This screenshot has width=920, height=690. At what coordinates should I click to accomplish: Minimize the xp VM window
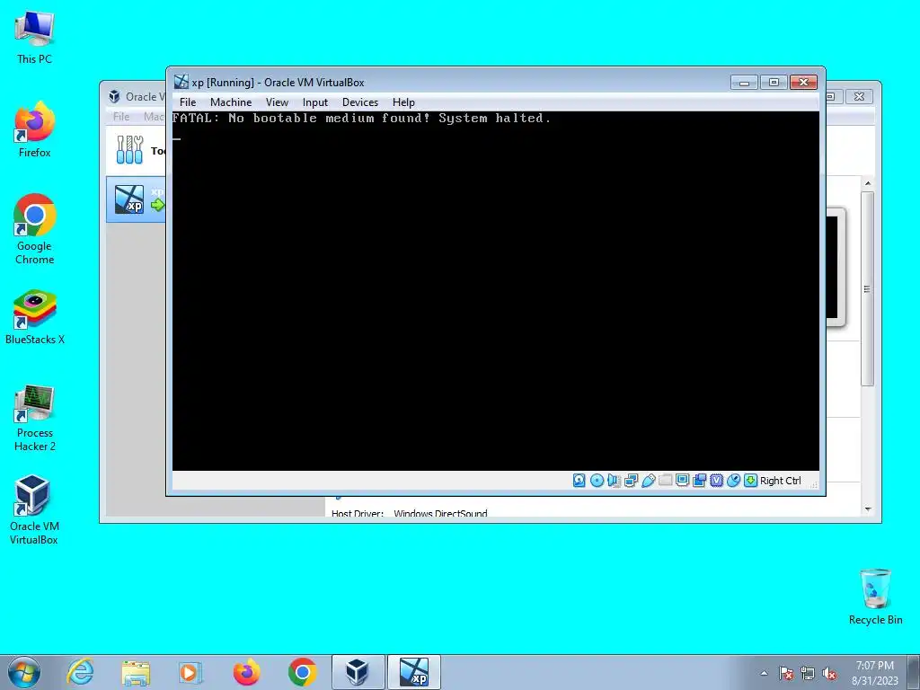[744, 82]
